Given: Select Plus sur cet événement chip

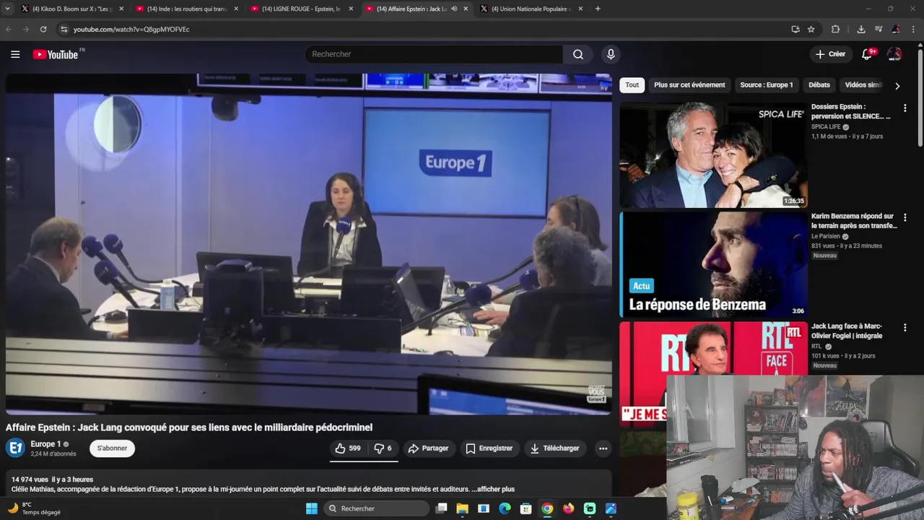Looking at the screenshot, I should click(x=689, y=84).
